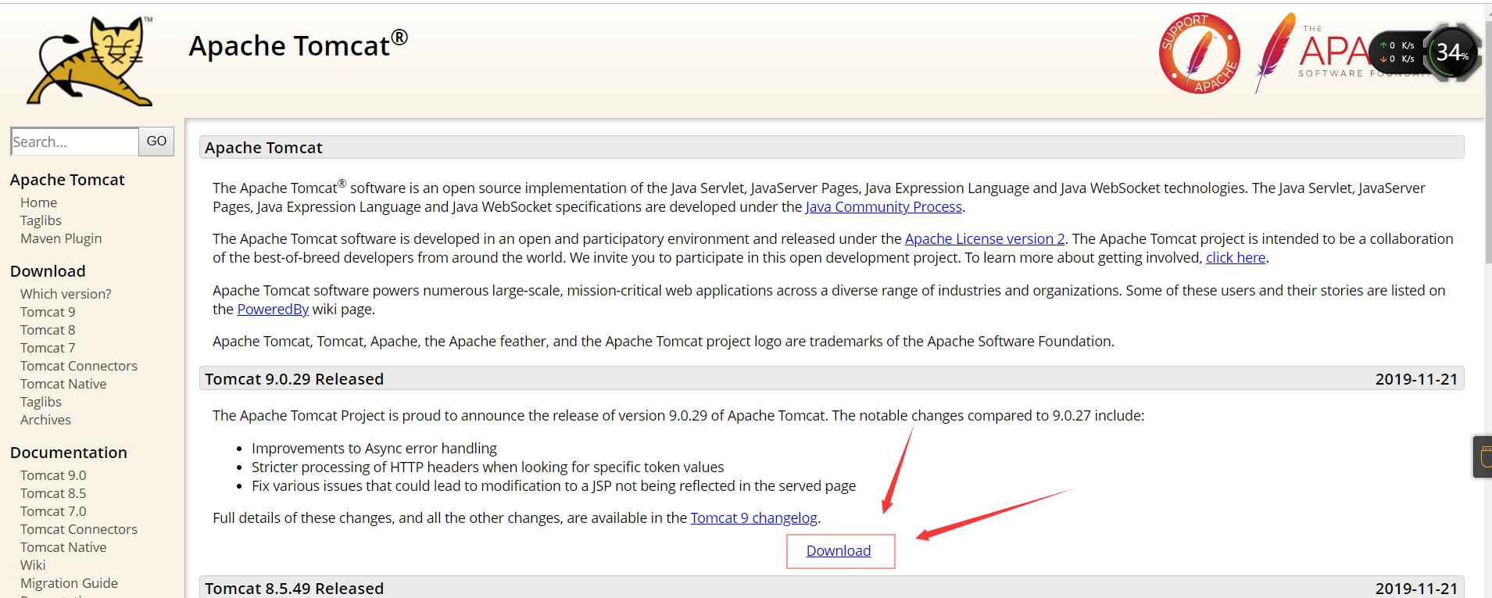Viewport: 1492px width, 598px height.
Task: Open Tomcat 7.0 documentation link
Action: [x=53, y=511]
